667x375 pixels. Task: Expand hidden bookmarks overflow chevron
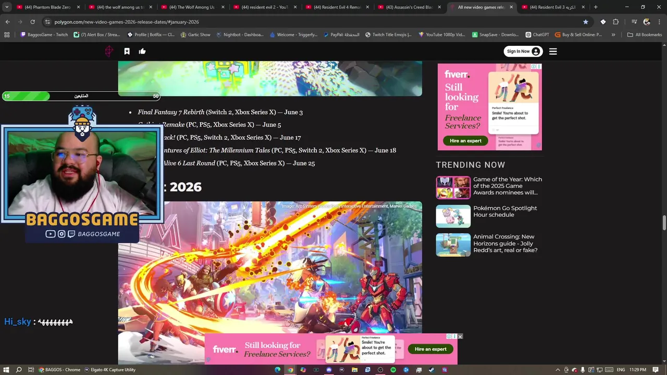613,35
